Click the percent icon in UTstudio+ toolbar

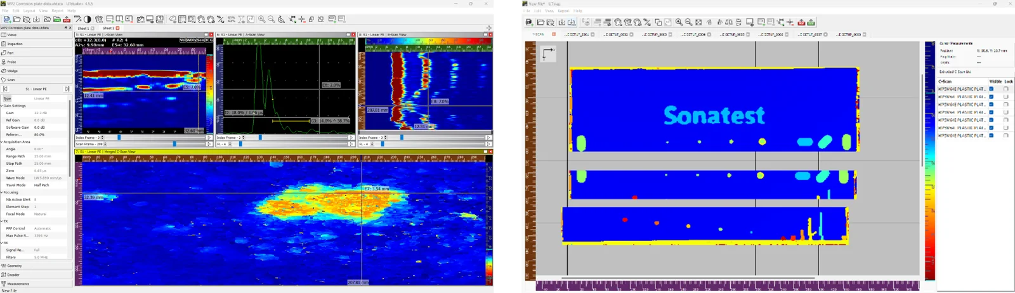click(x=220, y=20)
